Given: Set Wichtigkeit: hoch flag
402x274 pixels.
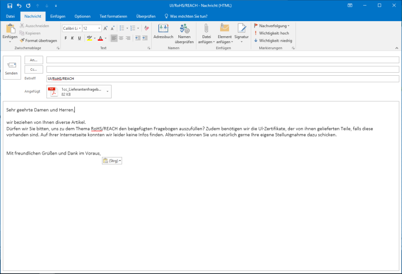Looking at the screenshot, I should coord(273,33).
